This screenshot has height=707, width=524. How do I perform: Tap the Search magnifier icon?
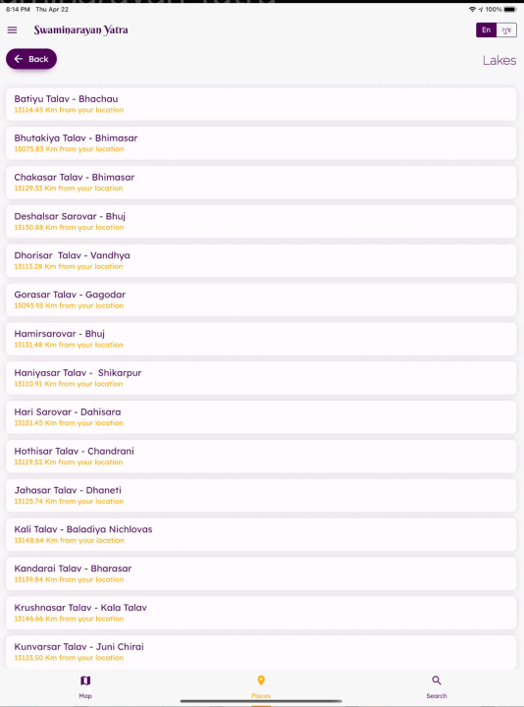point(436,680)
